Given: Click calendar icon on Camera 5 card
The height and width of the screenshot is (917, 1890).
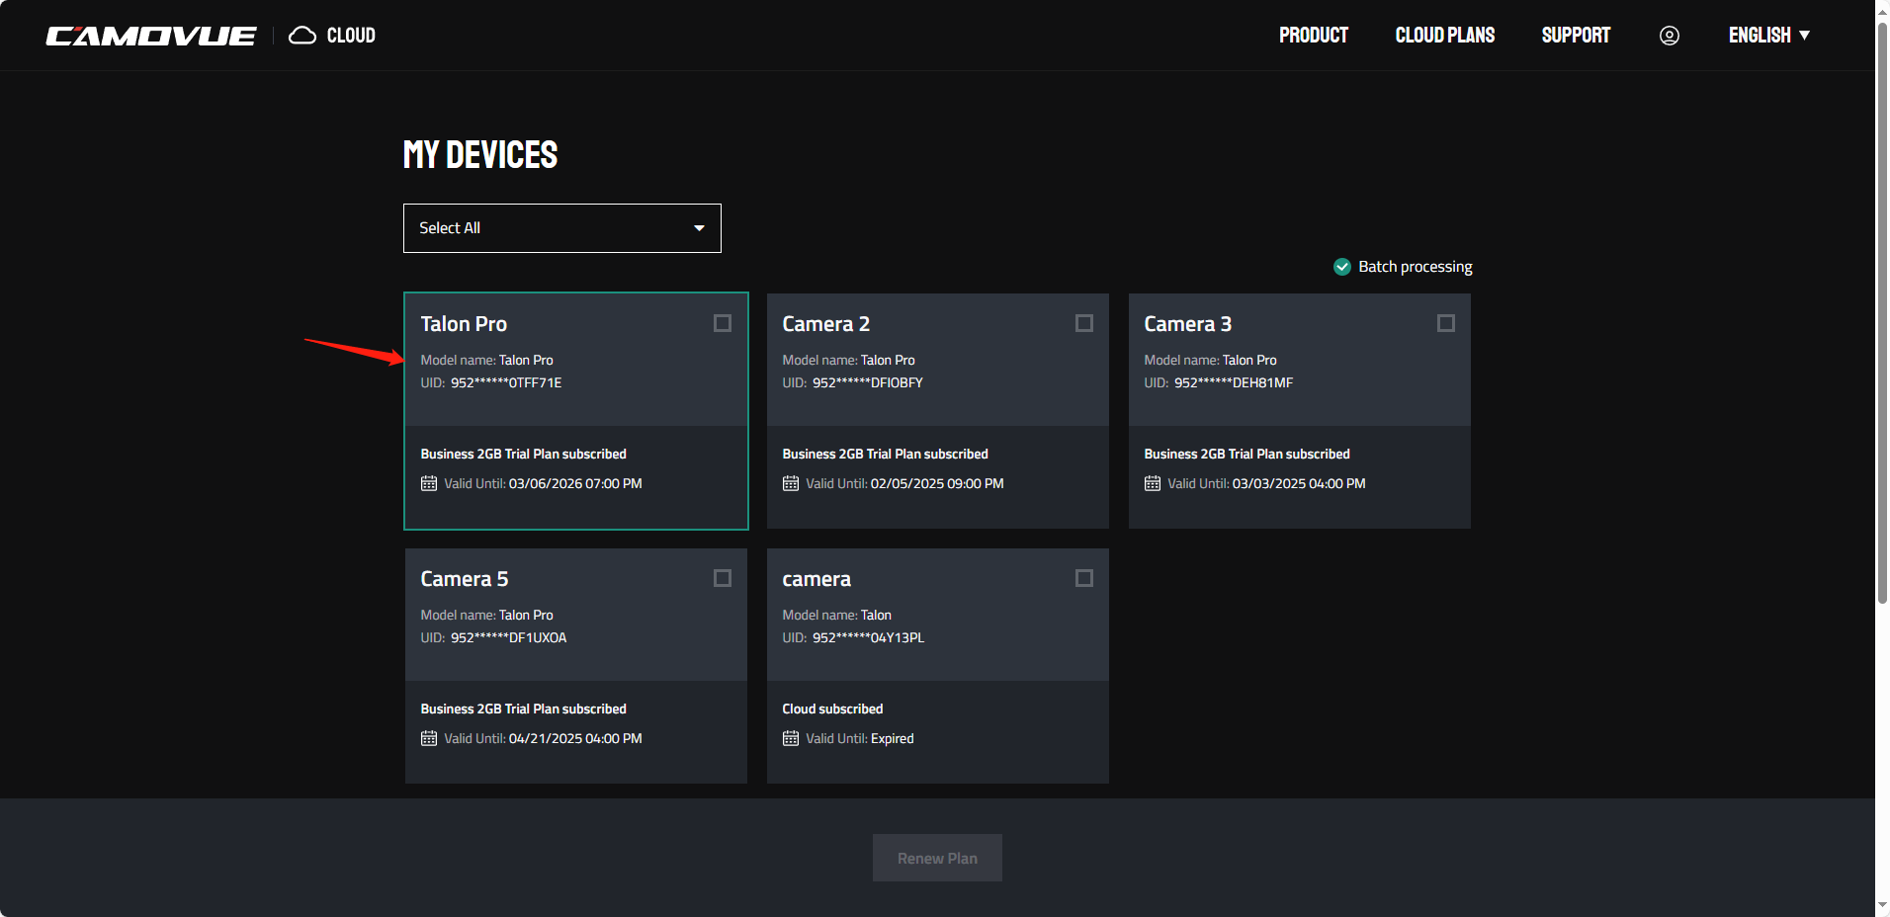Looking at the screenshot, I should (429, 738).
